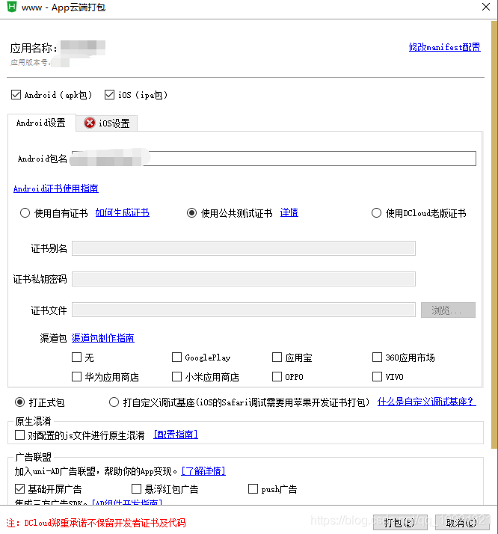Switch to the Android设置 tab
Image resolution: width=498 pixels, height=534 pixels.
pyautogui.click(x=41, y=123)
